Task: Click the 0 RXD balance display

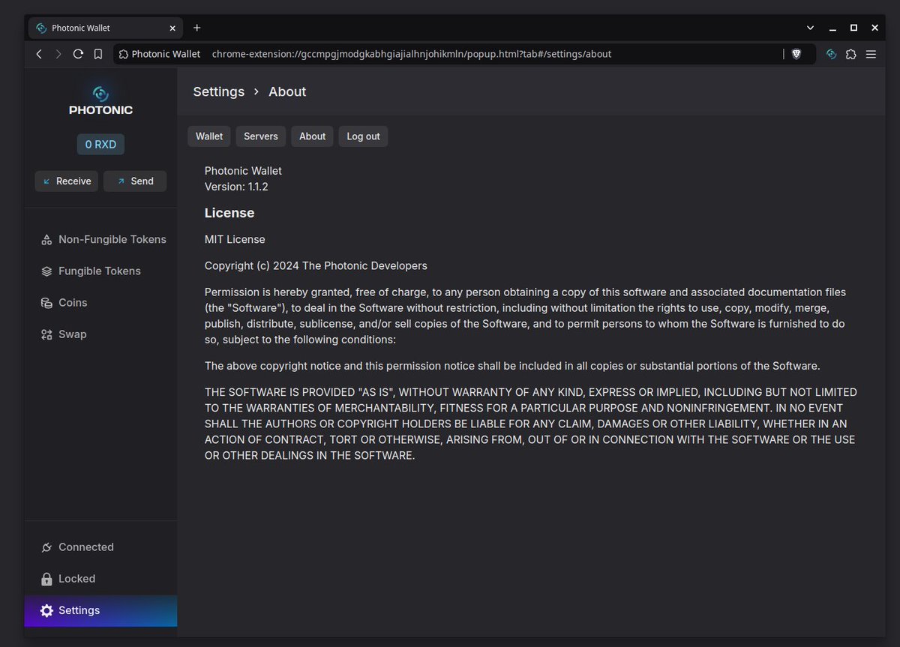Action: coord(100,144)
